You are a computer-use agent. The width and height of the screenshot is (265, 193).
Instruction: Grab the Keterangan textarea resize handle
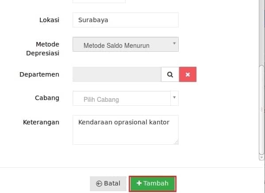(x=176, y=143)
